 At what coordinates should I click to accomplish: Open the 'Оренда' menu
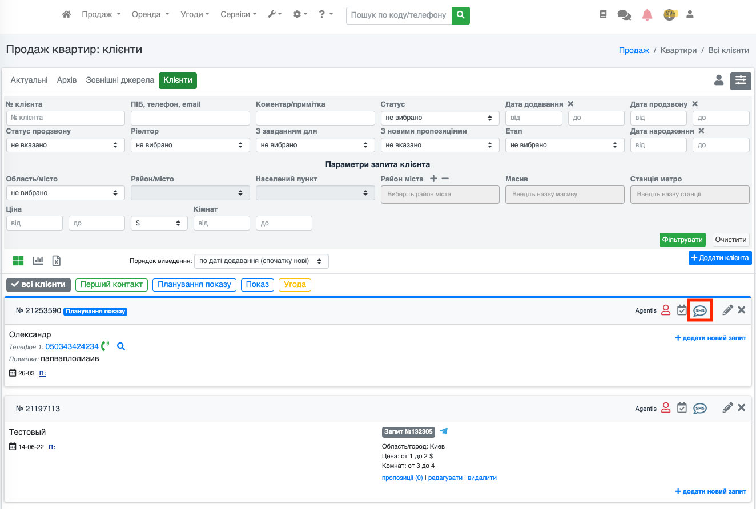tap(150, 15)
